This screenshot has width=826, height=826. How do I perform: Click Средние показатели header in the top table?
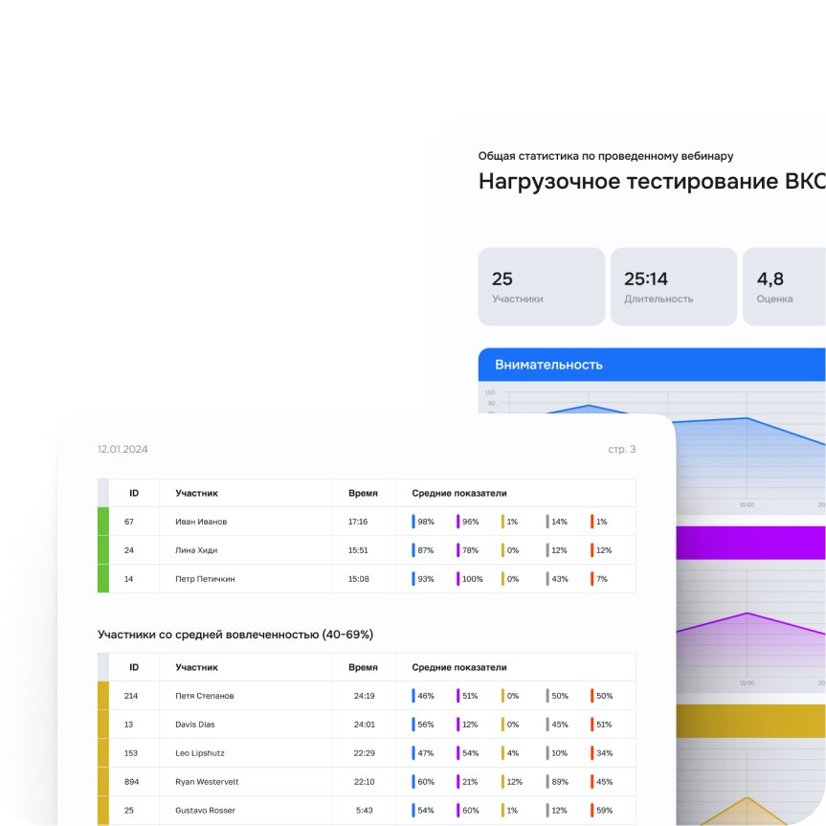tap(459, 493)
